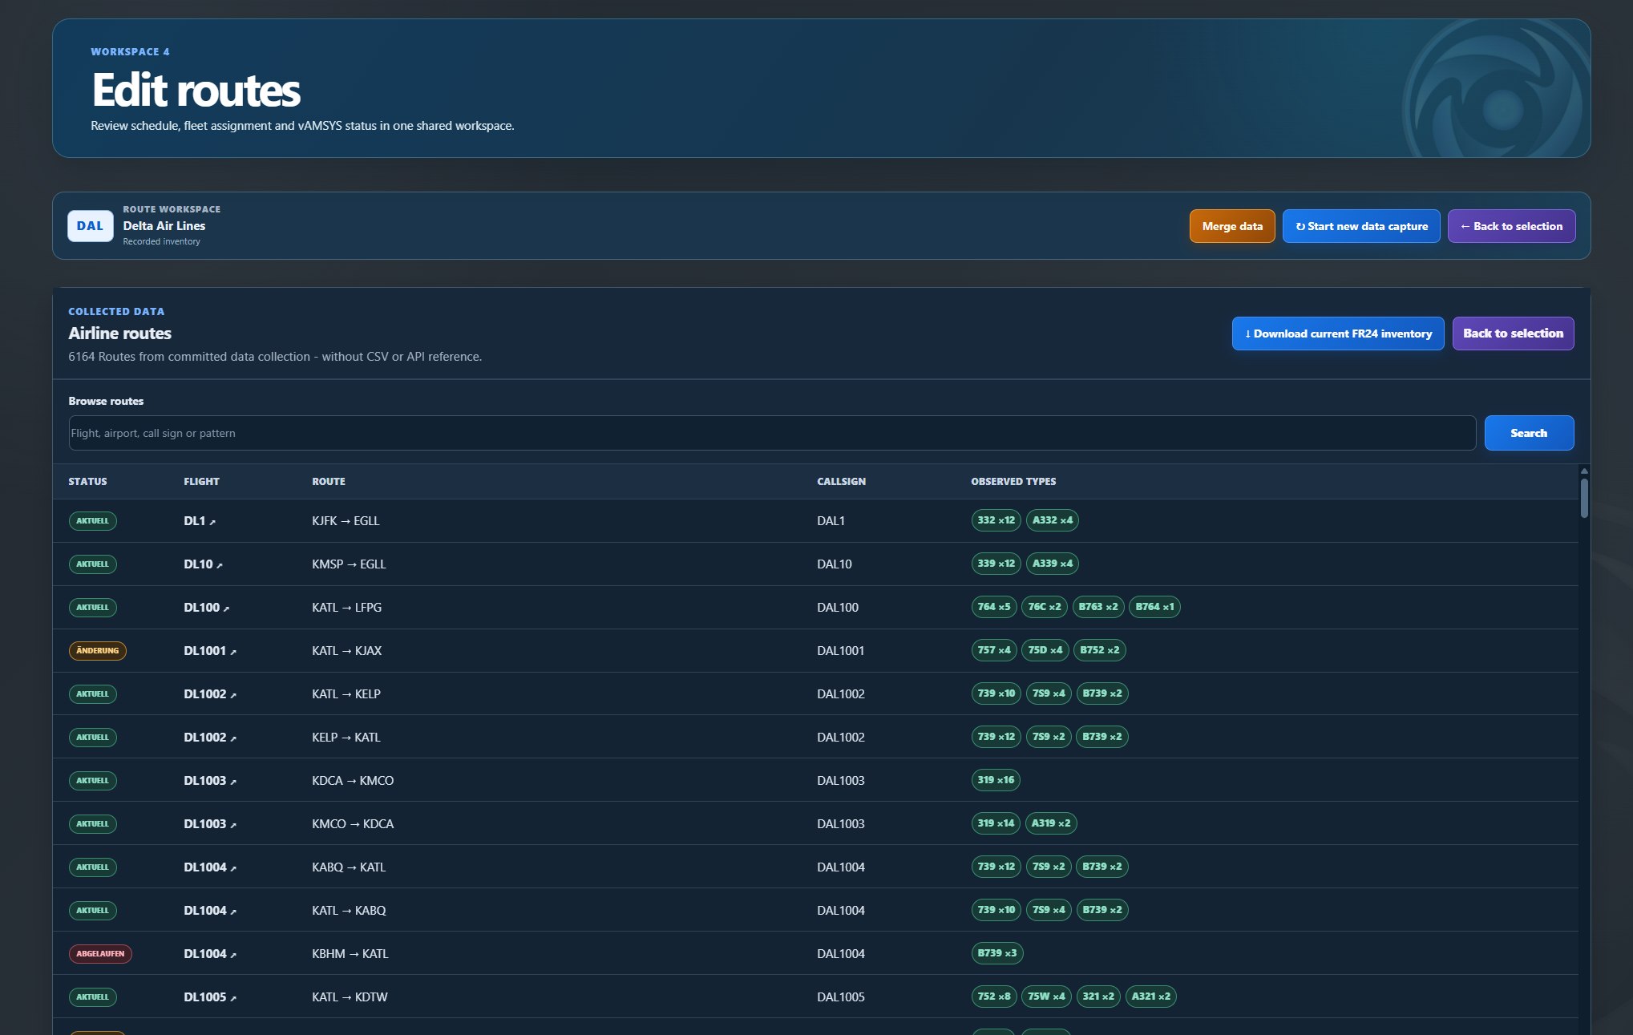
Task: Click the CALLSIGN column header
Action: (x=841, y=482)
